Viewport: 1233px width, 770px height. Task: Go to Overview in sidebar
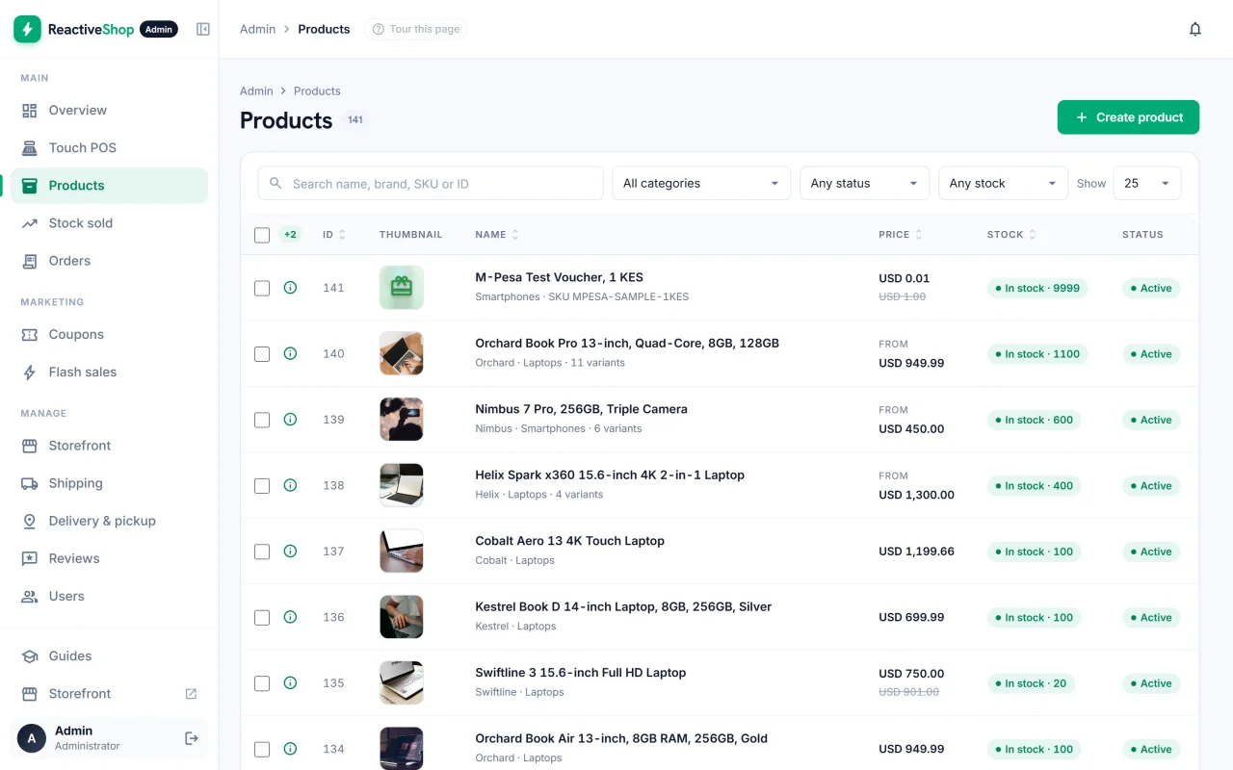(109, 110)
